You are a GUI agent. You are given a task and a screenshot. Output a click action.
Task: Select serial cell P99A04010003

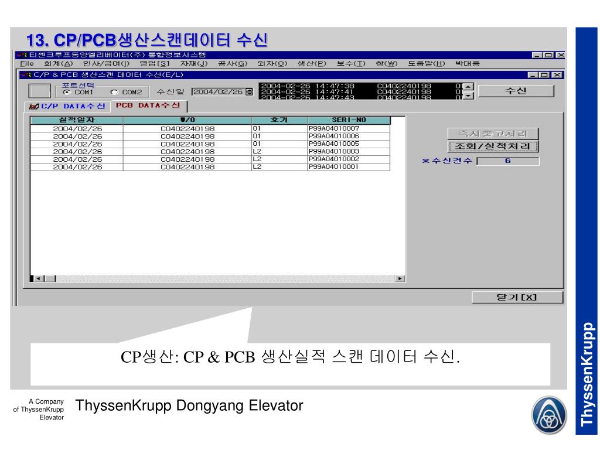point(349,152)
